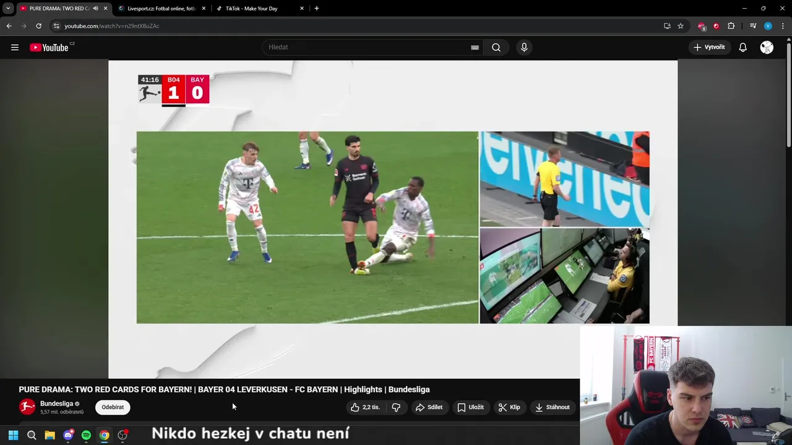Open the Extensions puzzle menu
The image size is (792, 445).
tap(731, 26)
